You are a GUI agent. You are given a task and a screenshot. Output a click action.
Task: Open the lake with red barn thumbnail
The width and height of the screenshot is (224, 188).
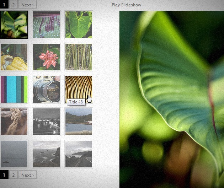coord(79,122)
